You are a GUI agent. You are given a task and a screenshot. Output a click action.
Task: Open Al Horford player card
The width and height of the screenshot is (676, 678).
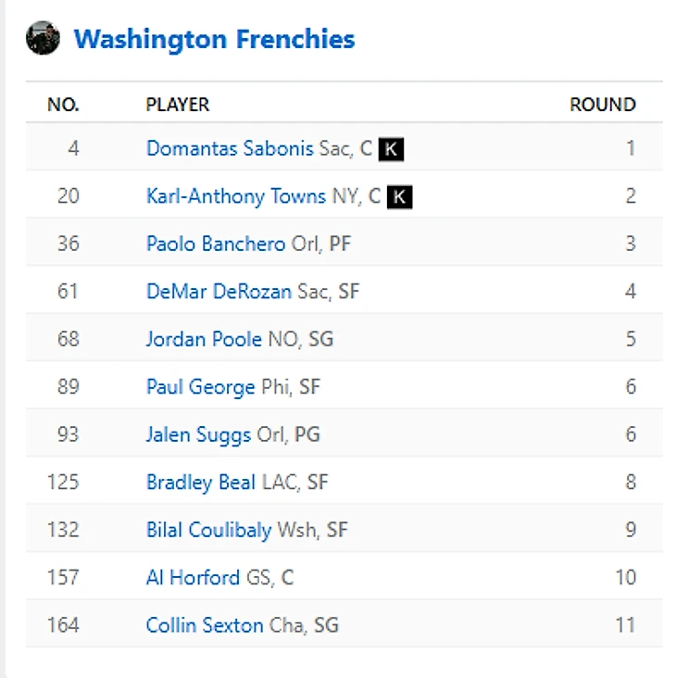[193, 577]
